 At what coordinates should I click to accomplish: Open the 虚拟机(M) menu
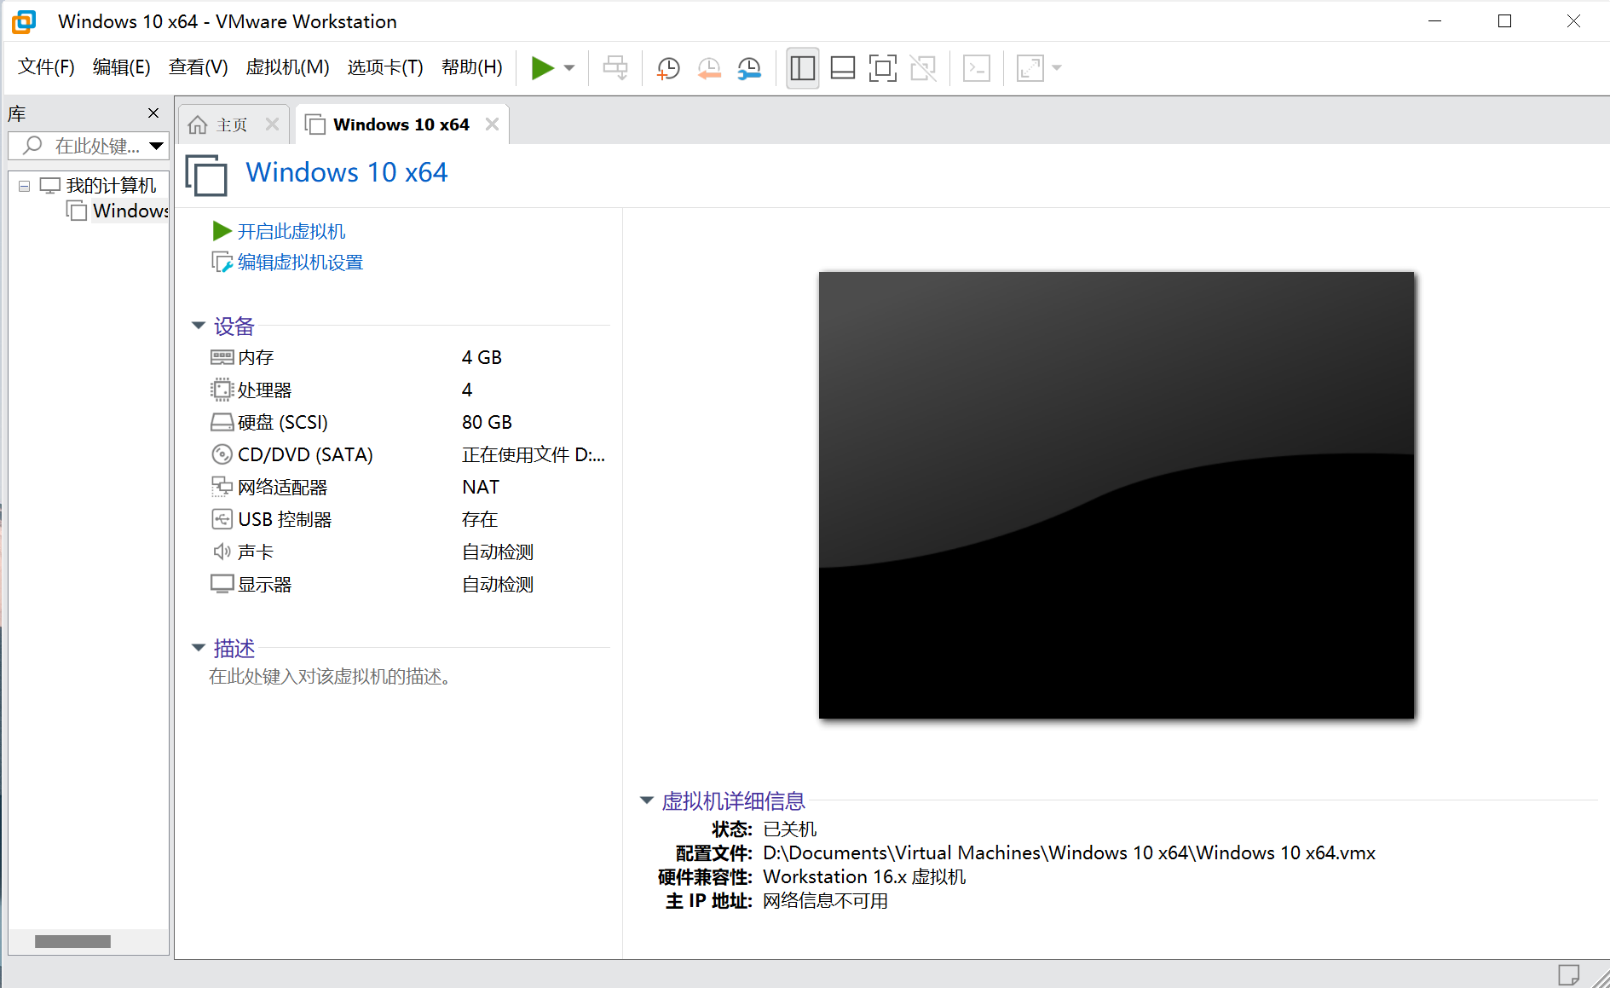click(287, 67)
